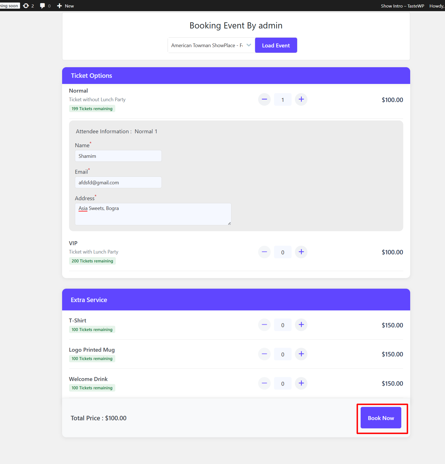Click inside the Address text area
The image size is (445, 464).
[x=153, y=214]
